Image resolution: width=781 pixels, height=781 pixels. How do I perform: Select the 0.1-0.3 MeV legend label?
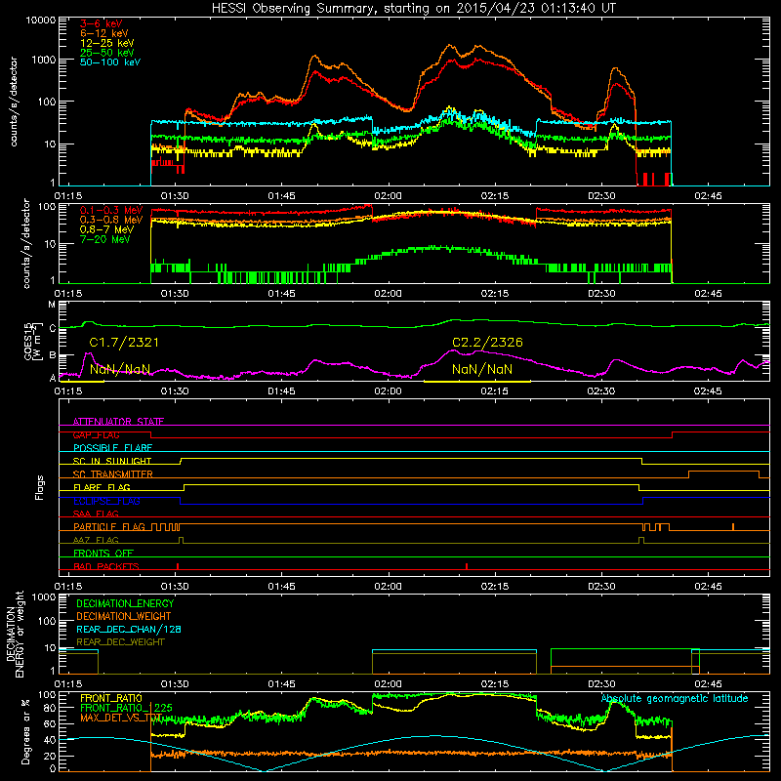click(111, 210)
